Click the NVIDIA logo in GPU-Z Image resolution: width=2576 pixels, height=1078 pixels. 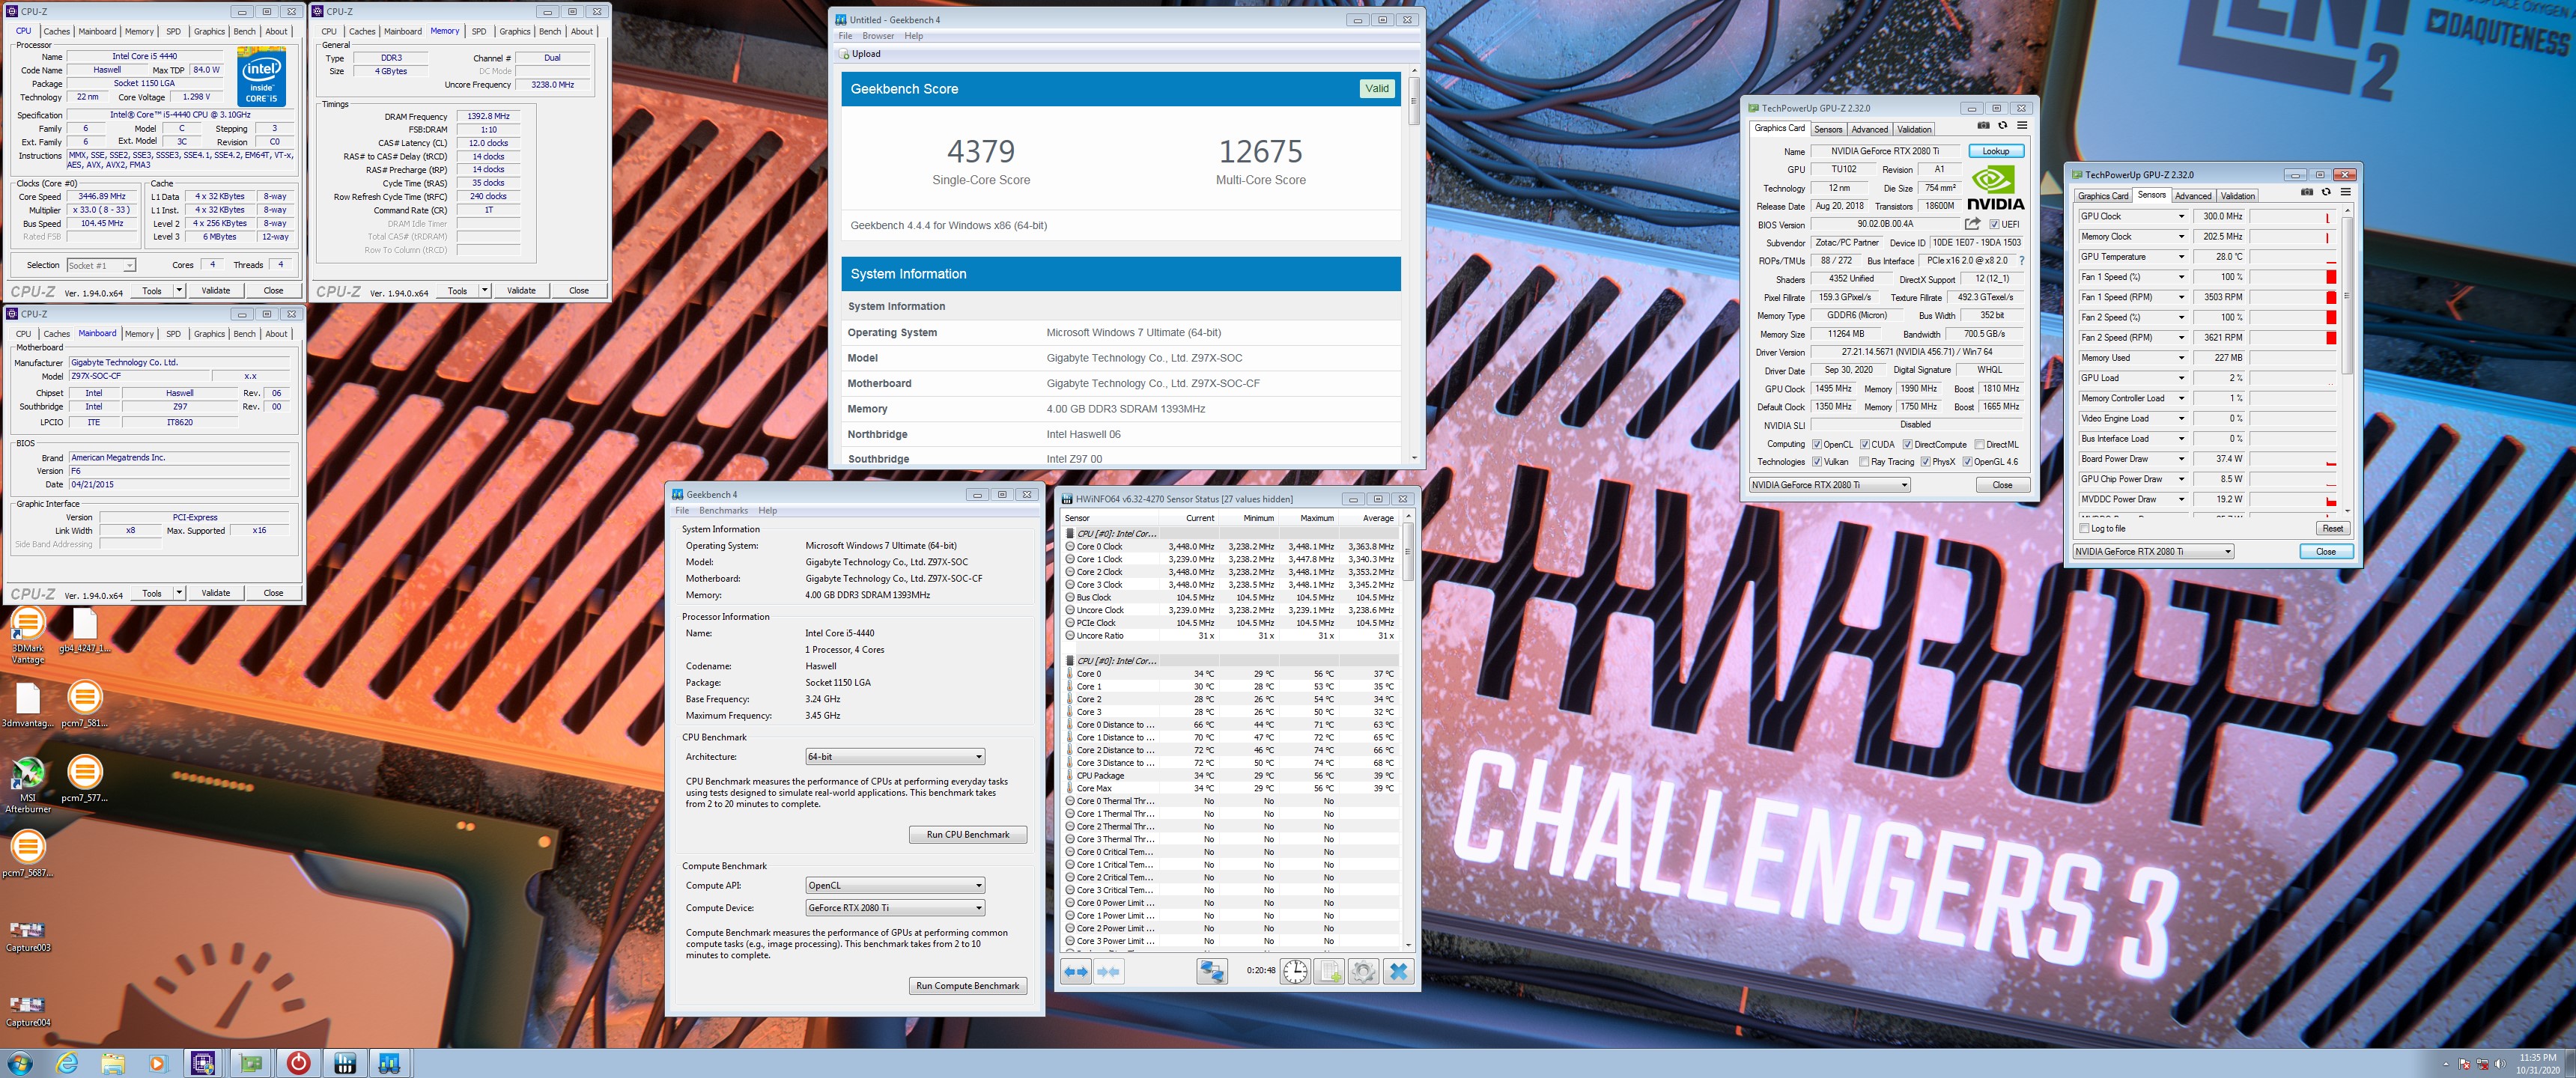pyautogui.click(x=1995, y=188)
